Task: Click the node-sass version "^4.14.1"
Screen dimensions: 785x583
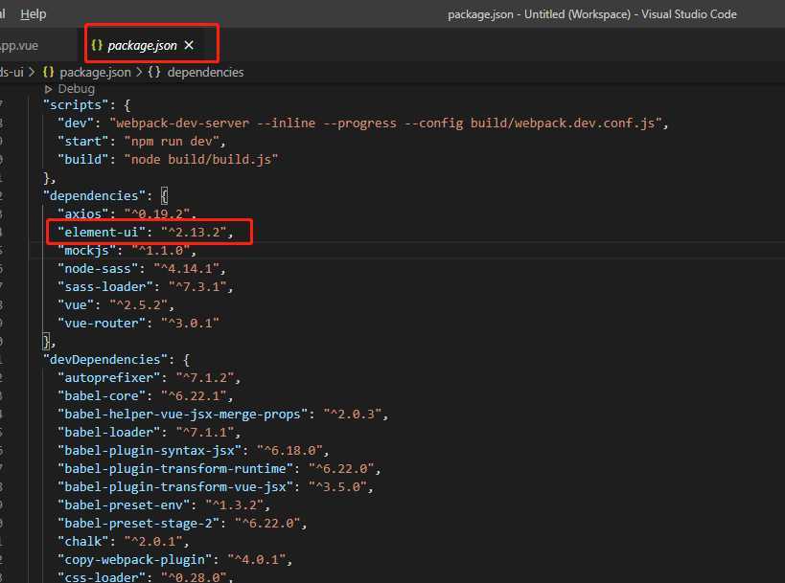Action: 186,268
